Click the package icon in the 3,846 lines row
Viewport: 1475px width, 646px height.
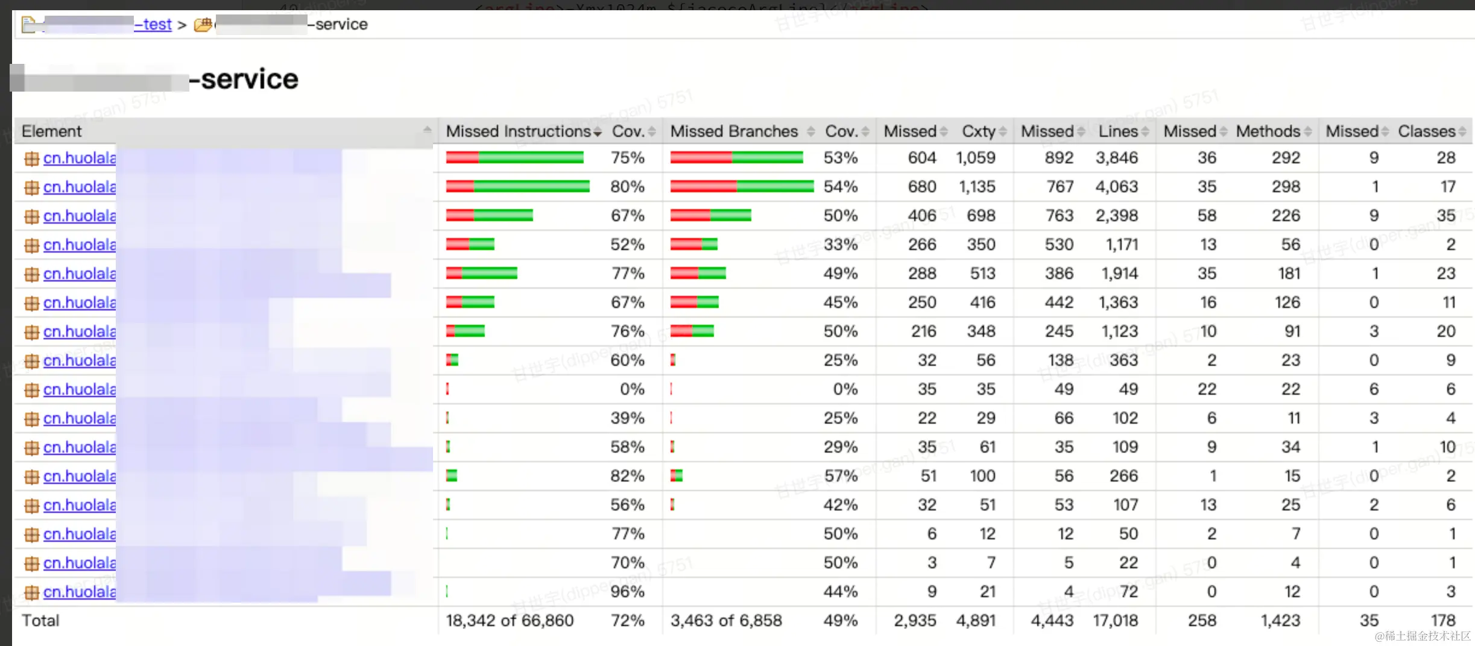point(31,158)
